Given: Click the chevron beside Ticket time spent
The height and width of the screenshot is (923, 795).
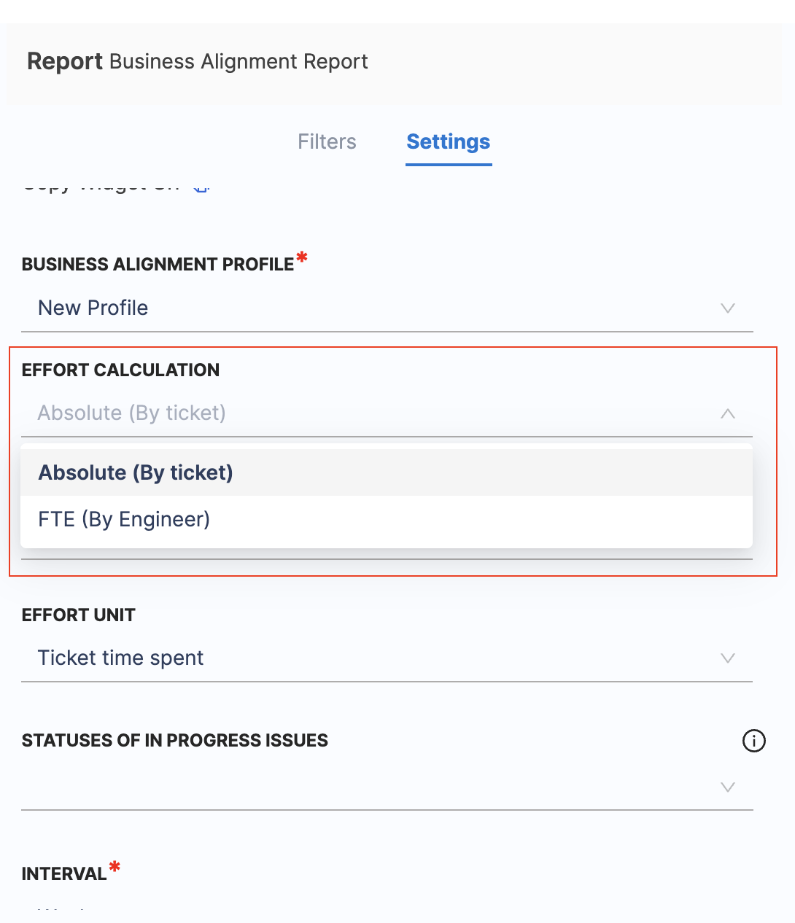Looking at the screenshot, I should coord(727,658).
